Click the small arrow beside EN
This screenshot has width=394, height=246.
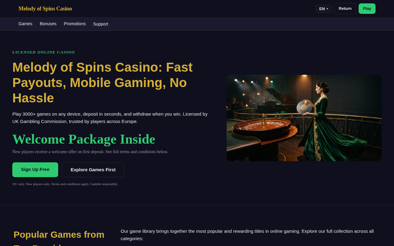click(x=327, y=9)
